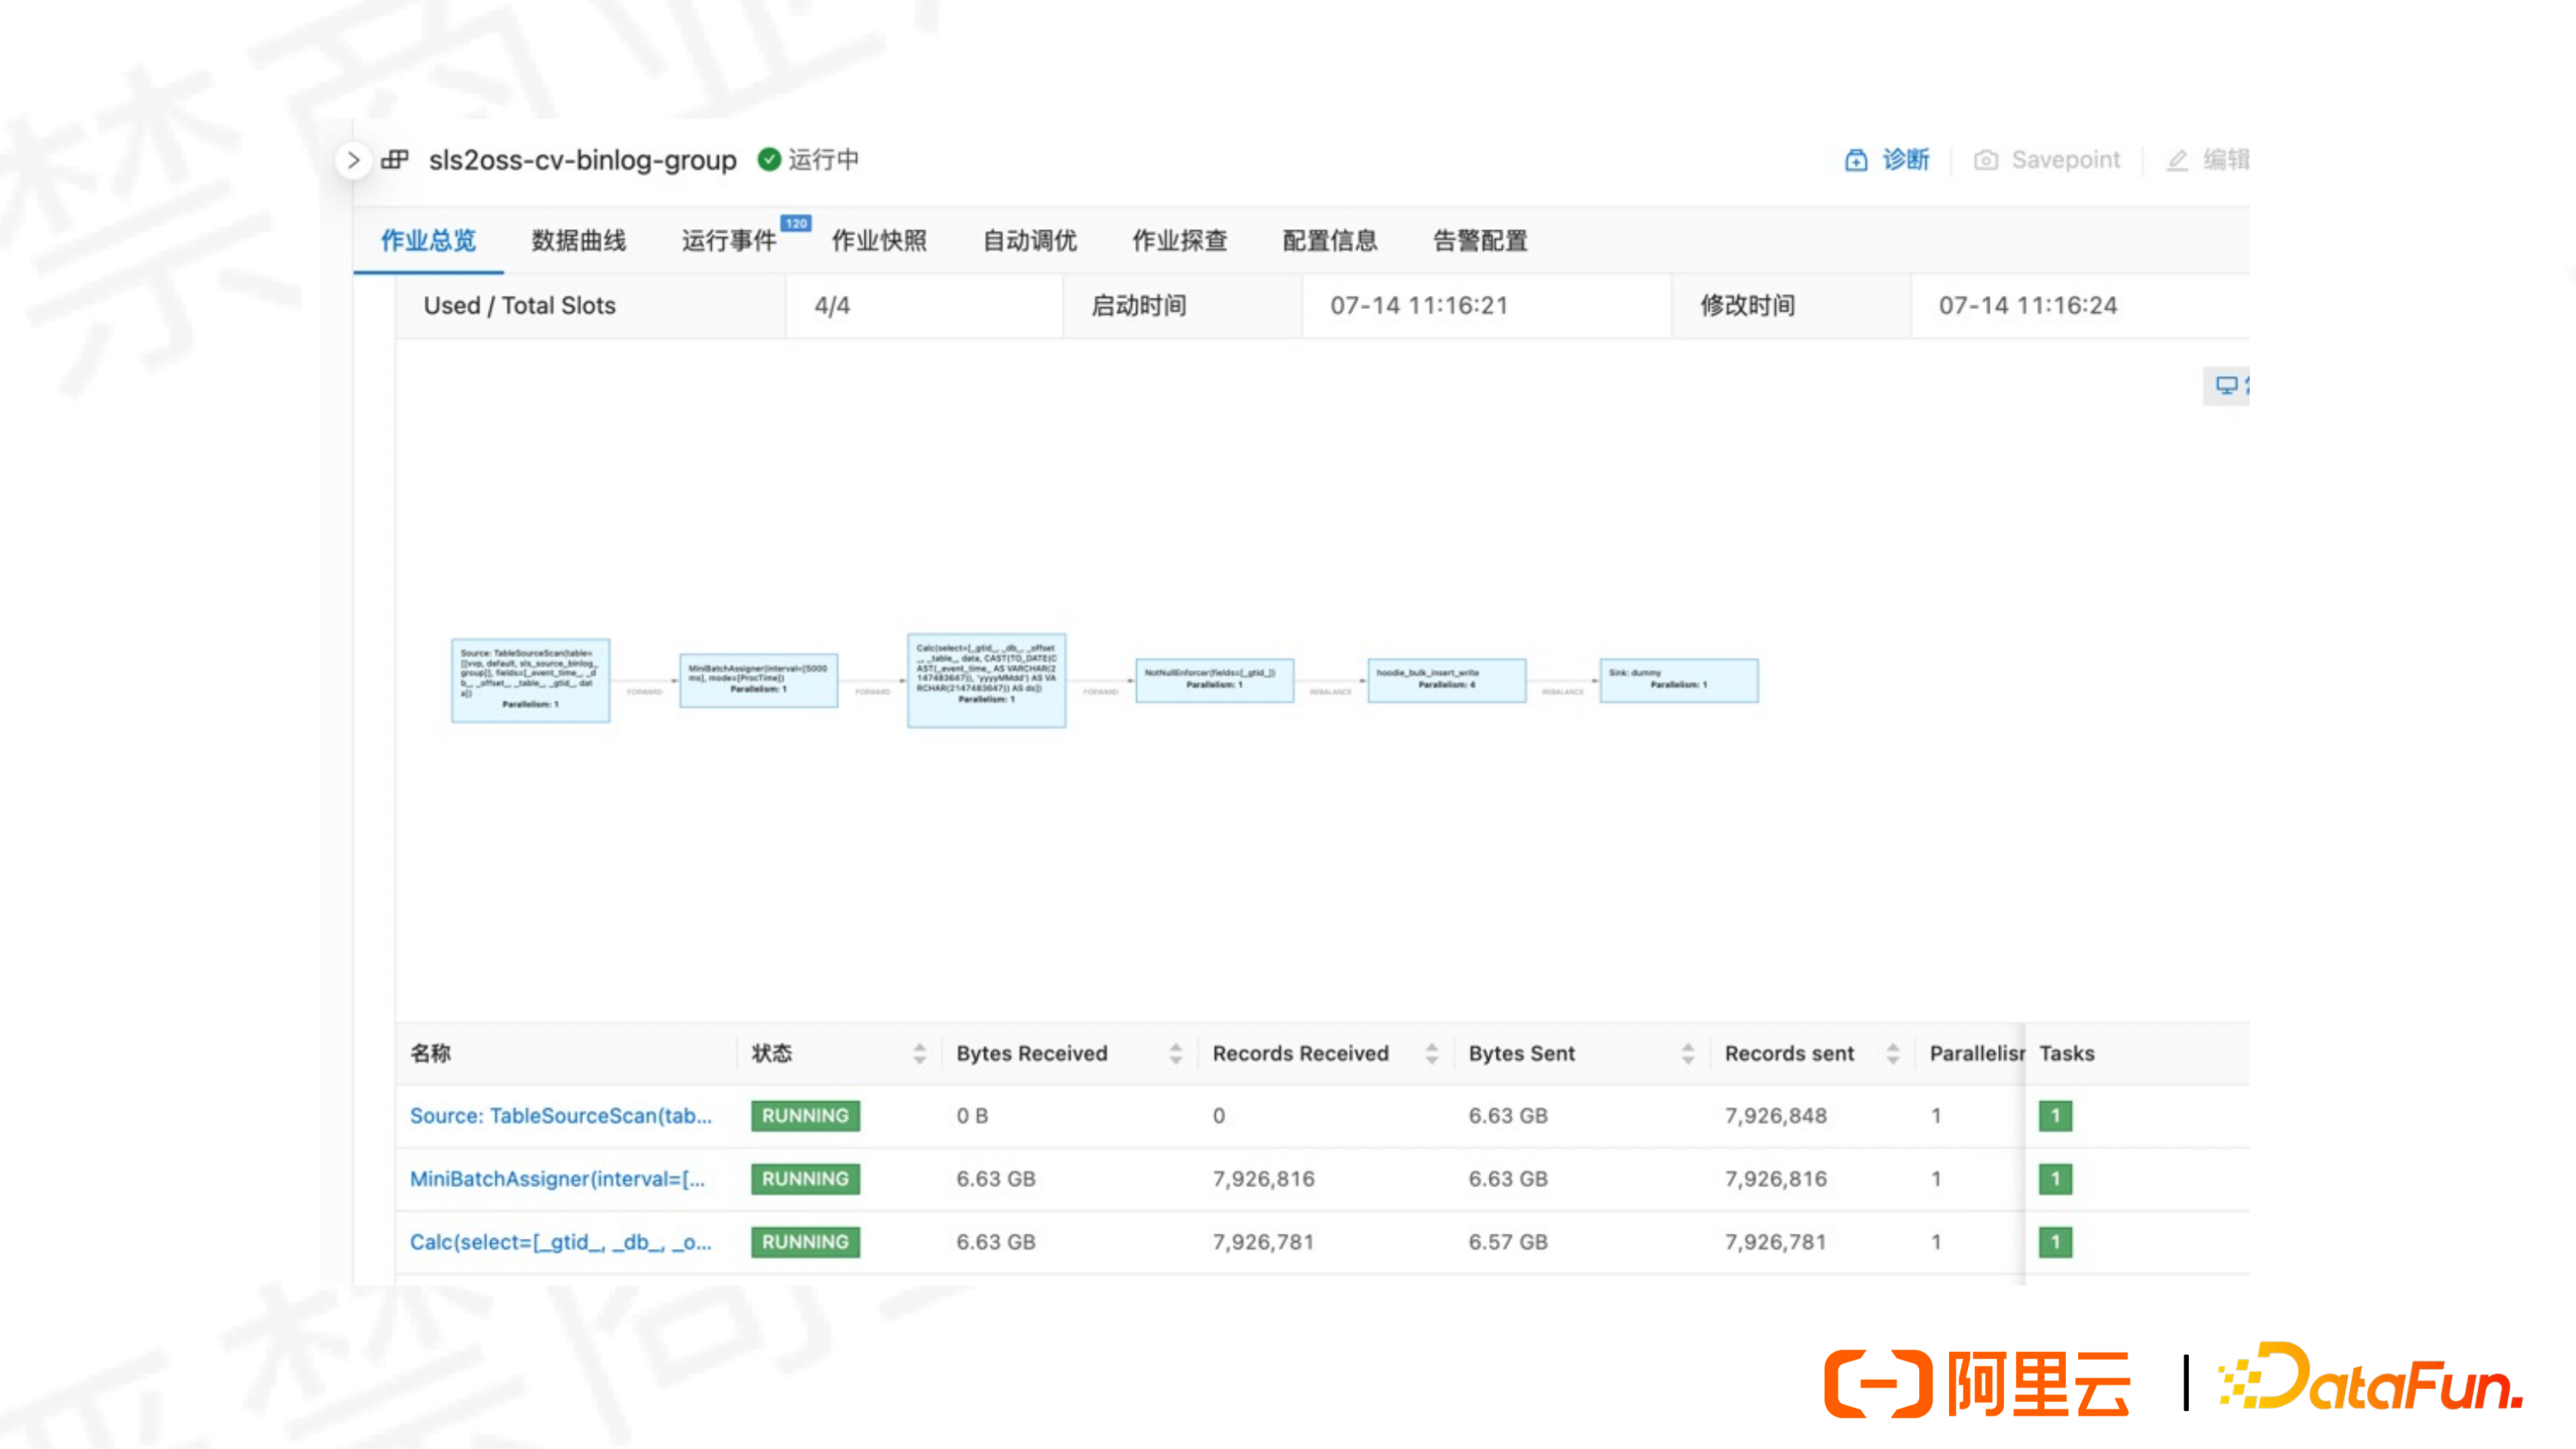
Task: Select the Source TableSourceScan graph node
Action: 530,681
